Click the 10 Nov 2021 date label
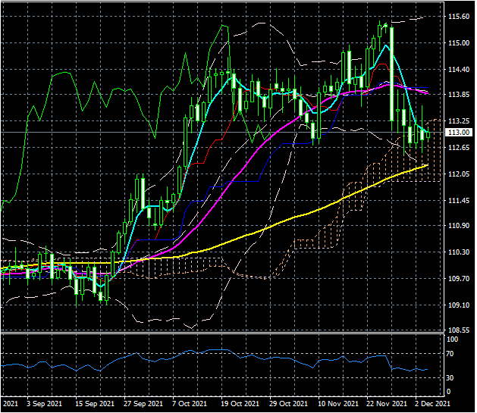 (338, 404)
